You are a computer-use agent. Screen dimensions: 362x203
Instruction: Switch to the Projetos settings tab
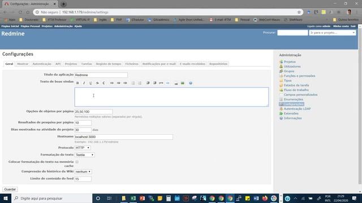pos(71,64)
